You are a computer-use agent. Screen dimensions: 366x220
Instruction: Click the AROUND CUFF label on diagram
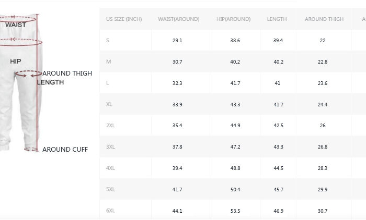[65, 150]
